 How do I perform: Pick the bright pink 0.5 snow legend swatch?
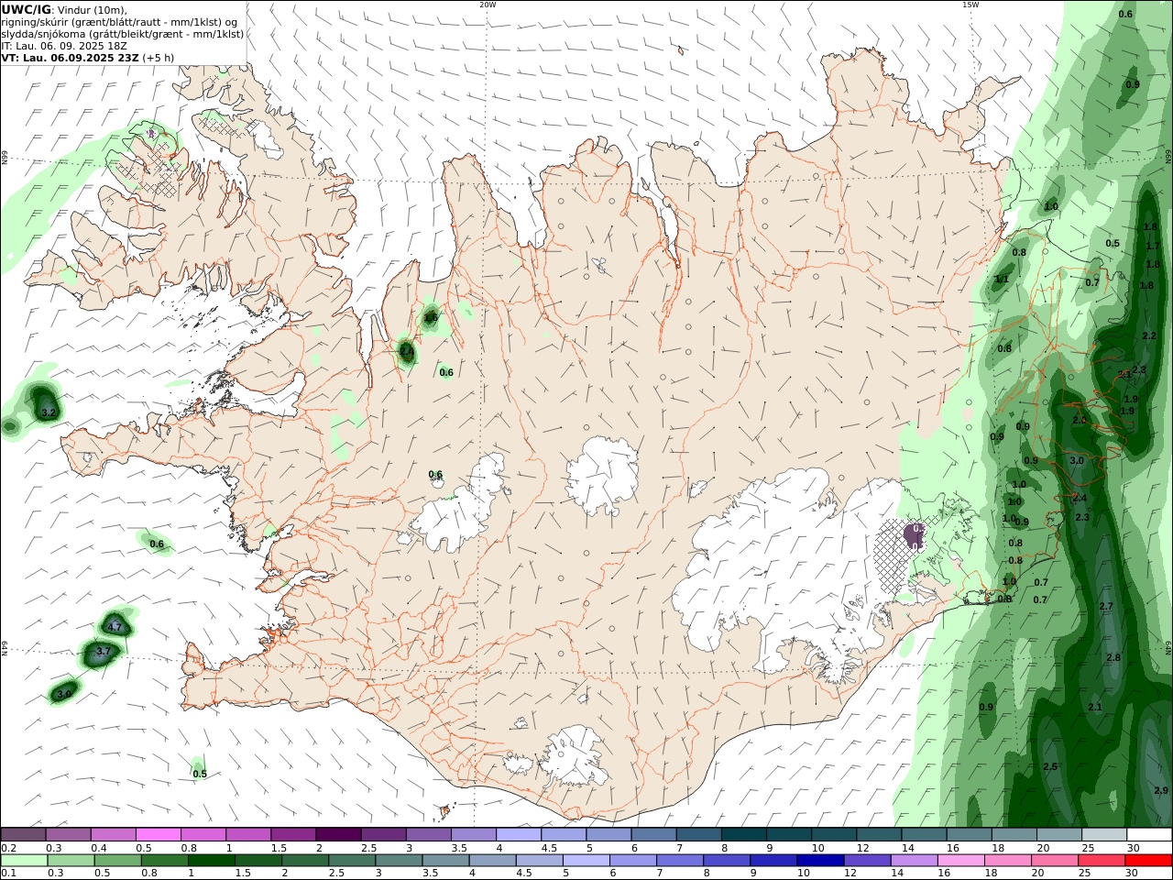point(158,835)
